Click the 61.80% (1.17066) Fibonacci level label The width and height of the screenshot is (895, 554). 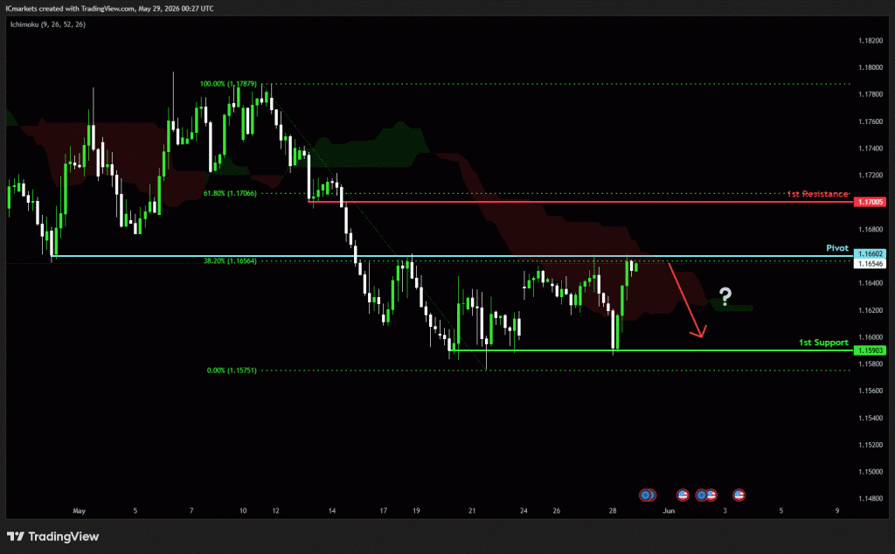coord(230,193)
